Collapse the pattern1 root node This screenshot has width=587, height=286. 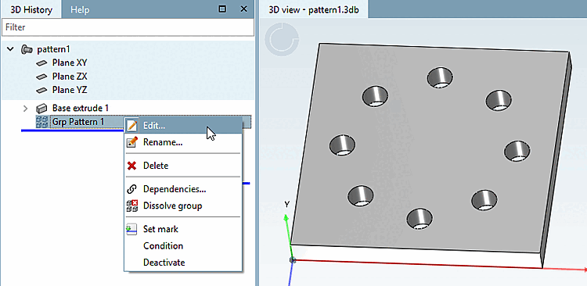pyautogui.click(x=10, y=49)
